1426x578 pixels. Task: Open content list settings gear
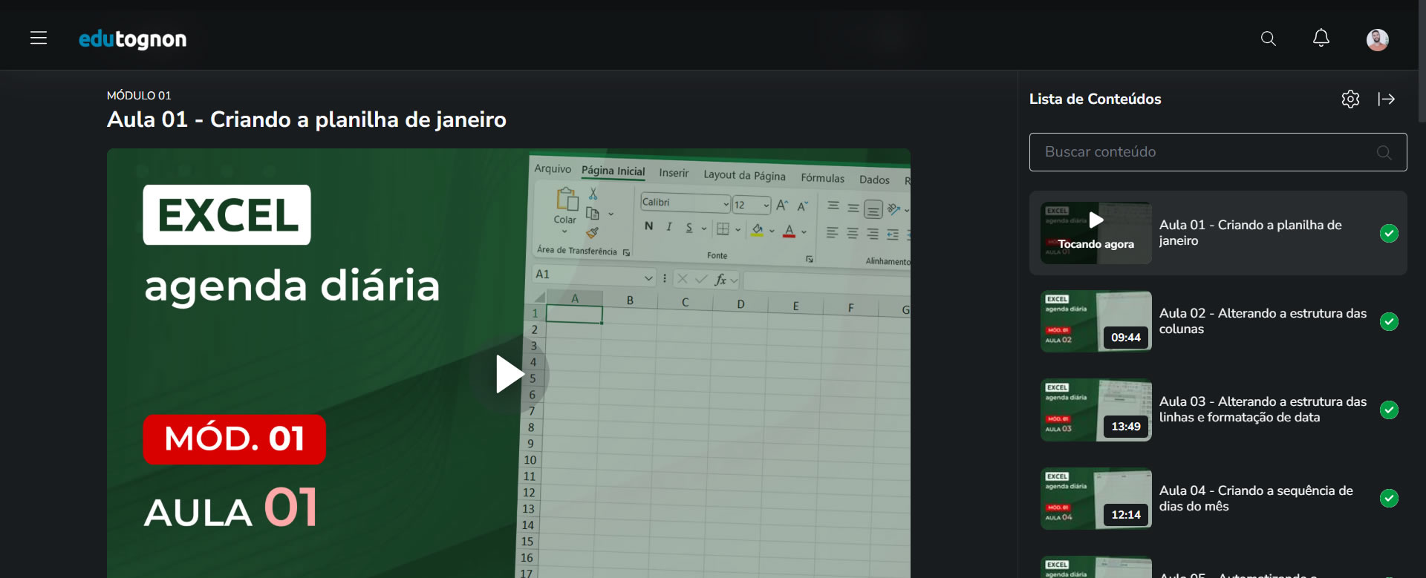point(1350,99)
